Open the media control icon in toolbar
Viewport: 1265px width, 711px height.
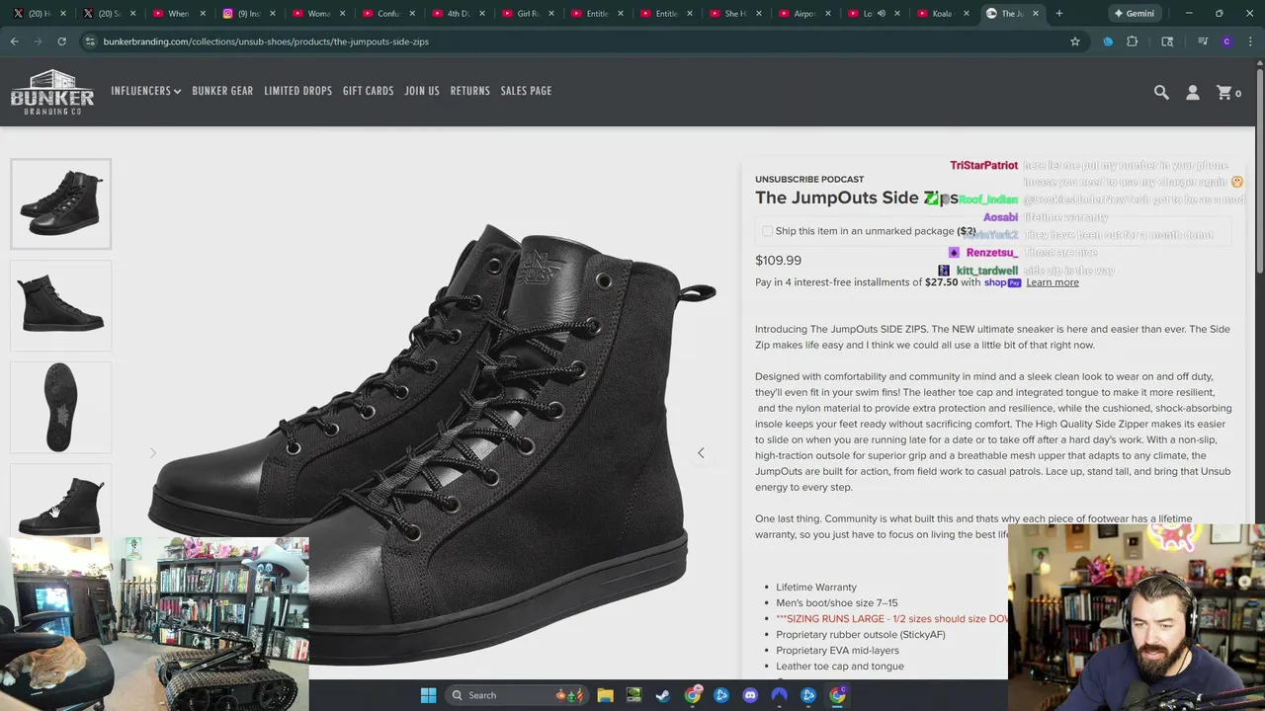[1203, 41]
